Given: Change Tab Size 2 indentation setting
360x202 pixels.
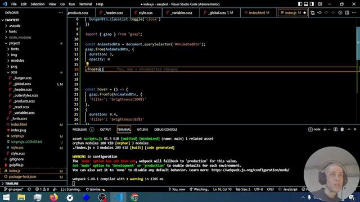Looking at the screenshot, I should coord(242,190).
